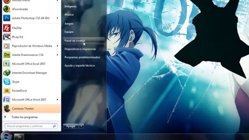Open Internet Download Manager icon

tap(7, 73)
